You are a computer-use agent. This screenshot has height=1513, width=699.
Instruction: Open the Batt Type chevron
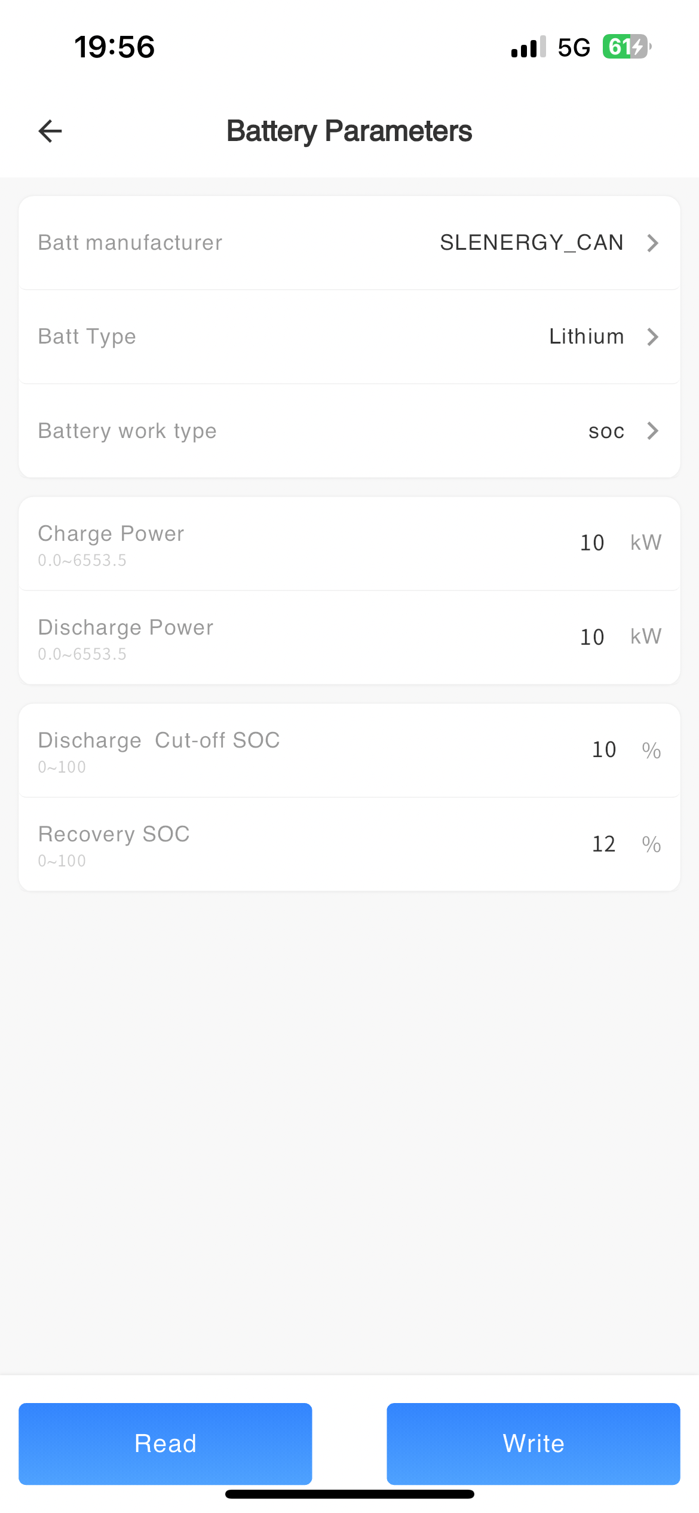point(653,337)
